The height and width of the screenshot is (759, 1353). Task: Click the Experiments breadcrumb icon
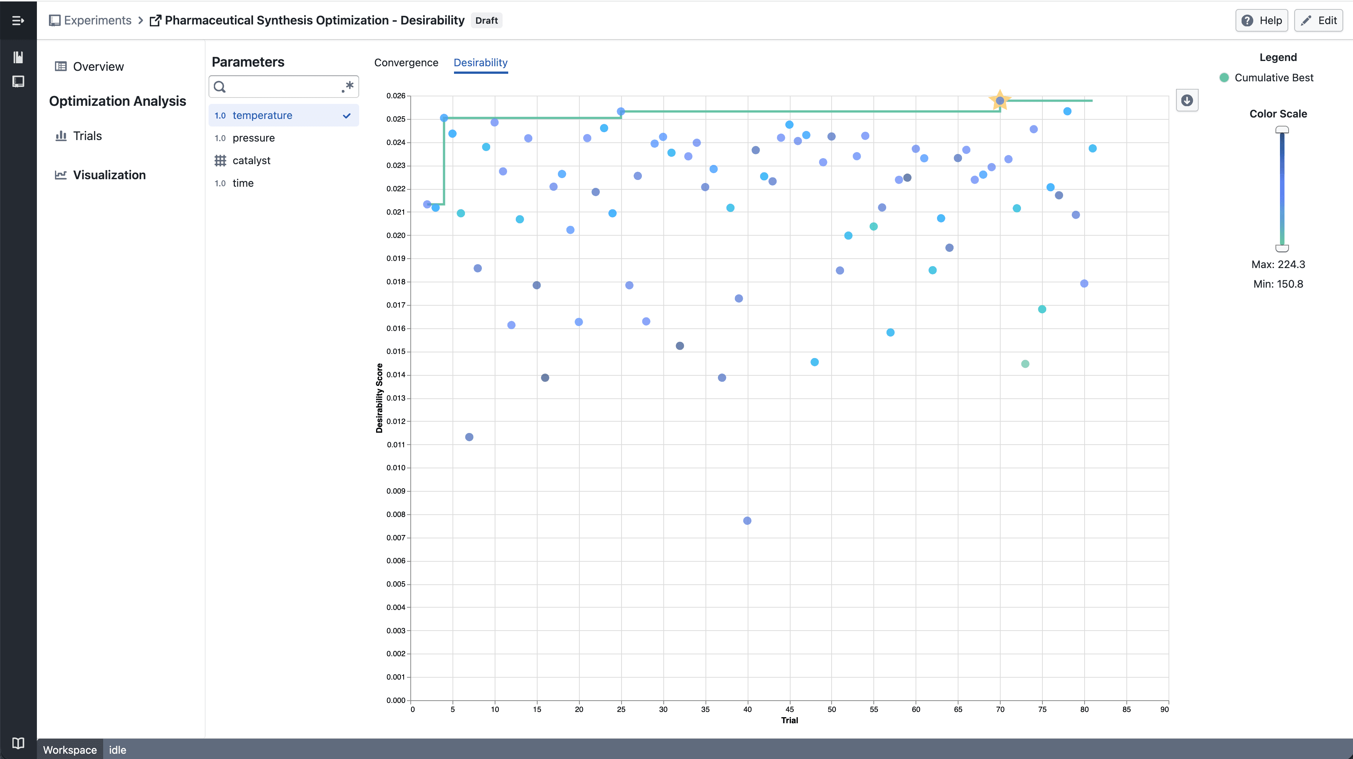point(55,20)
